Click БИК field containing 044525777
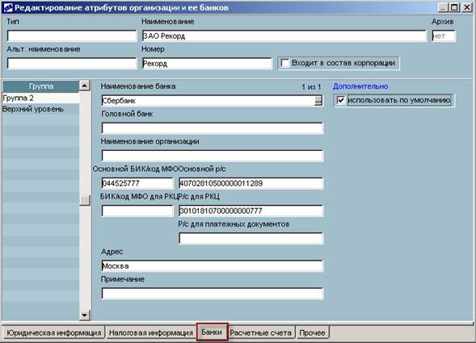Image resolution: width=476 pixels, height=343 pixels. 137,183
